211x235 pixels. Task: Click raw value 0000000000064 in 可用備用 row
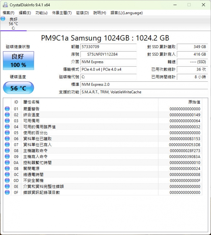(x=185, y=121)
